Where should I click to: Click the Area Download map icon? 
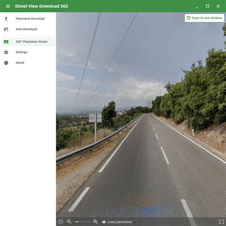pos(6,29)
